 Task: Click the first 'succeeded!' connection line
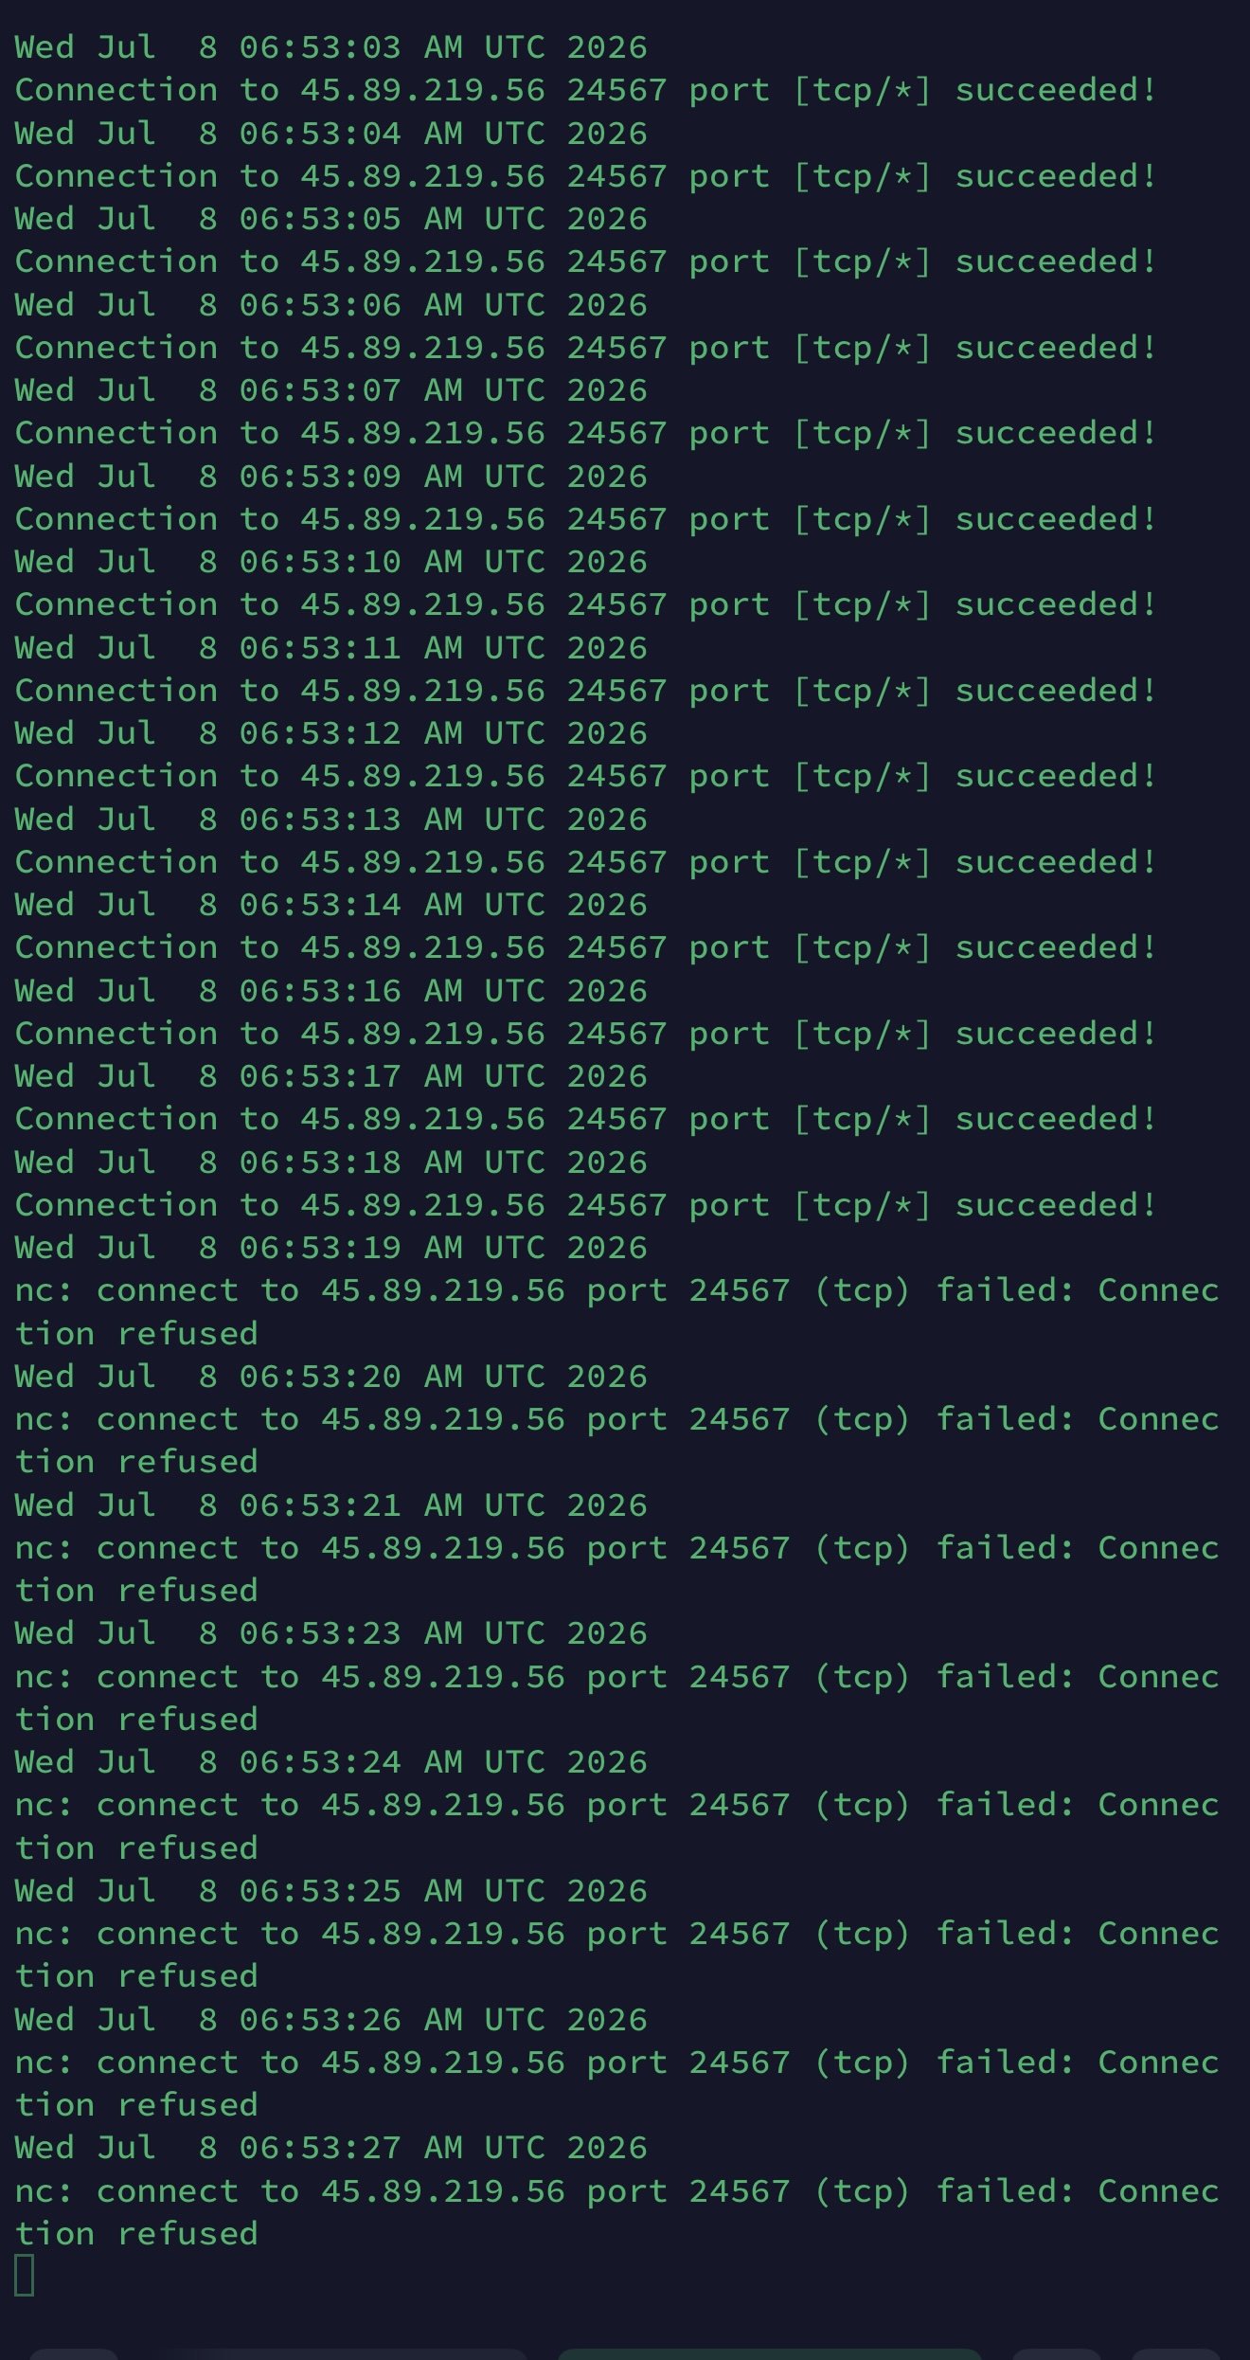coord(585,90)
